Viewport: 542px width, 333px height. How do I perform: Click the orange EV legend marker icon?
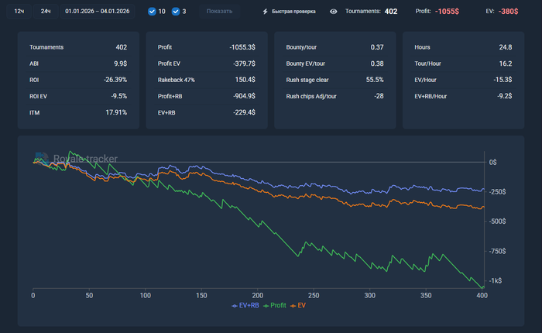(x=294, y=306)
